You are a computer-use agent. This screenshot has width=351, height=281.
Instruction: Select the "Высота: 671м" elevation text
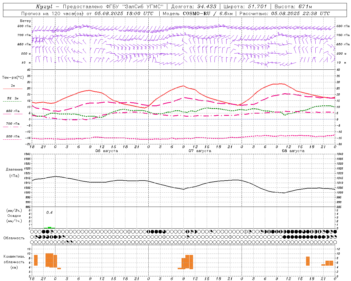pos(293,7)
